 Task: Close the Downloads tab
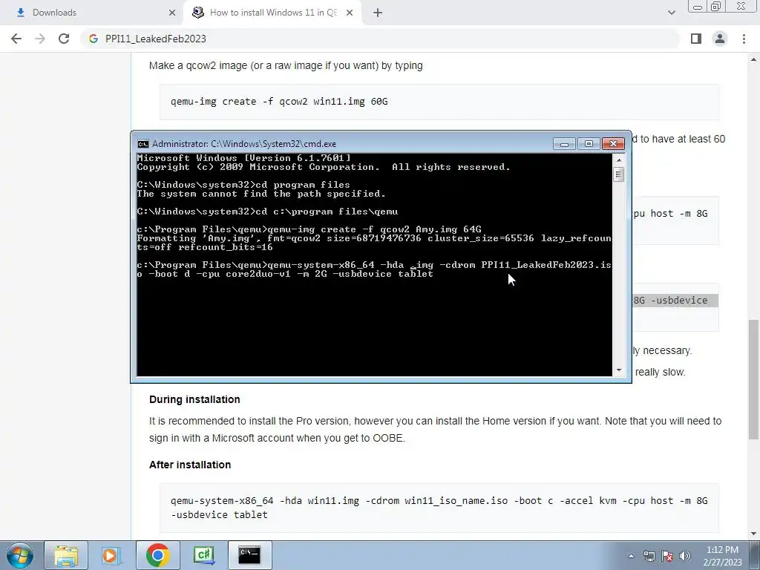(x=172, y=13)
